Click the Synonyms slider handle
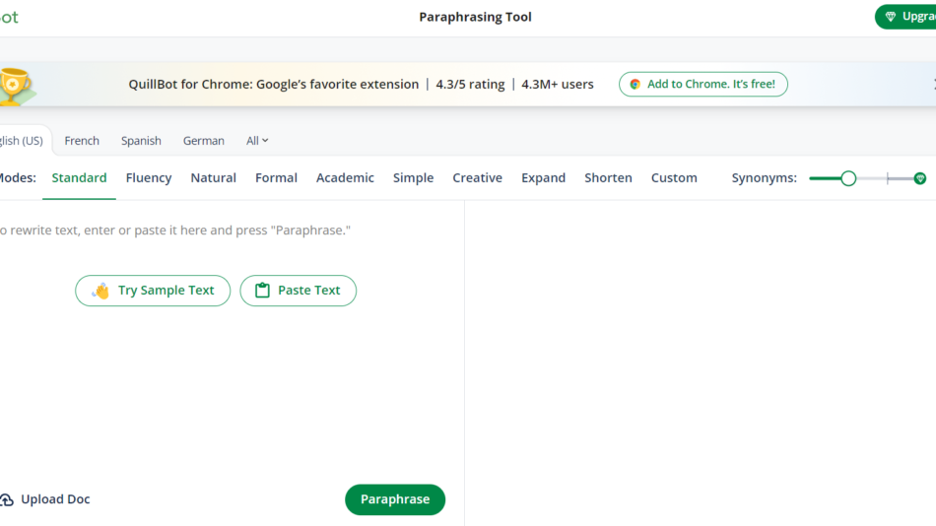Screen dimensions: 936x526 [x=848, y=178]
